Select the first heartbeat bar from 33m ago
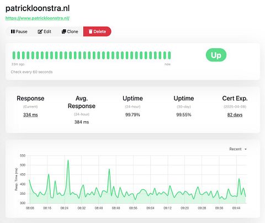The width and height of the screenshot is (265, 223). pos(14,55)
